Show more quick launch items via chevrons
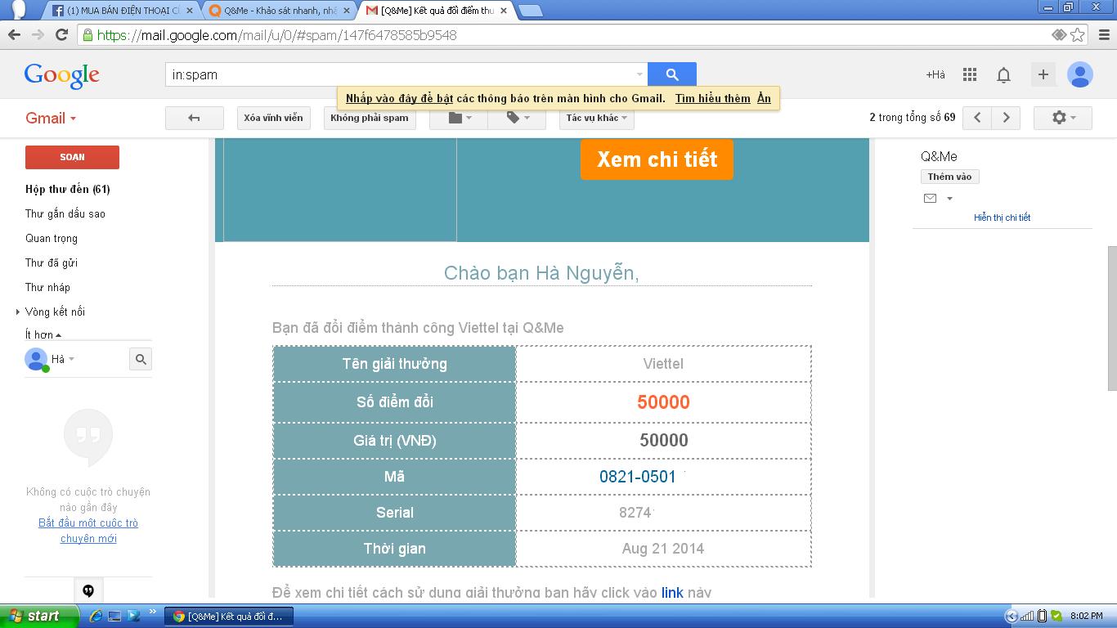The width and height of the screenshot is (1117, 628). click(x=152, y=612)
